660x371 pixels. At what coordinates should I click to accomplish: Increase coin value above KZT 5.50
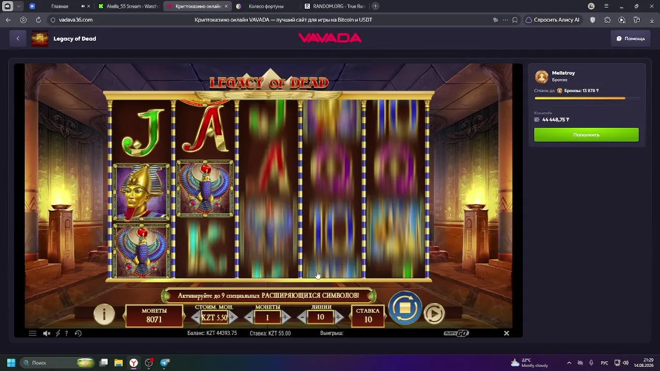(233, 317)
